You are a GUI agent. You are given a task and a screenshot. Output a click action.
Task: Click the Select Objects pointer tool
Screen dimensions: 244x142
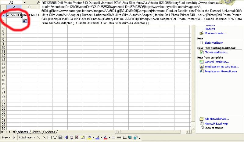click(14, 137)
